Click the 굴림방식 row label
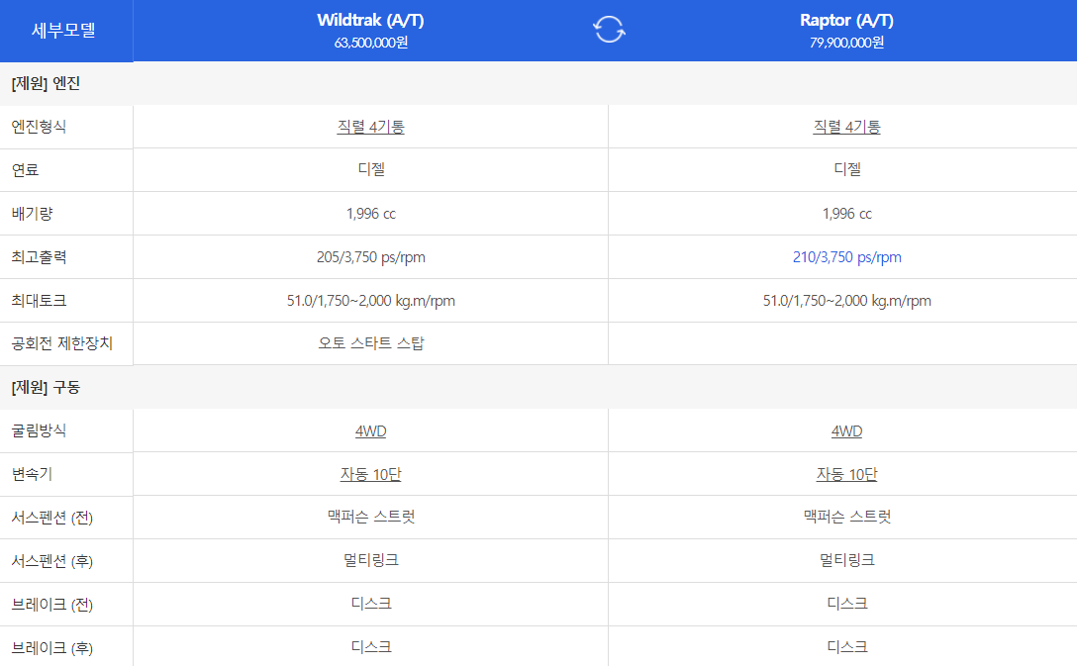 [40, 431]
